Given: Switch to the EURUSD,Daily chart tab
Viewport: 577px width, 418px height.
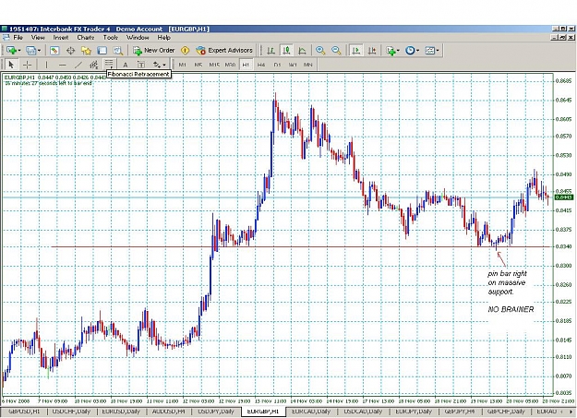Looking at the screenshot, I should pos(121,412).
